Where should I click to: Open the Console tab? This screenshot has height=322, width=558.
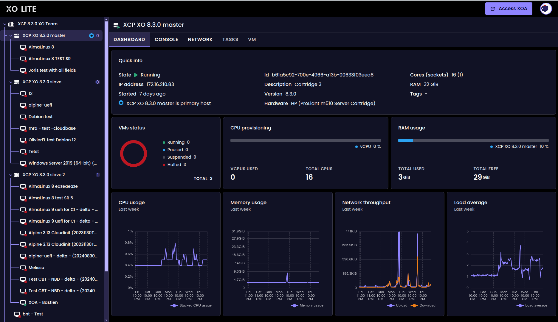tap(166, 39)
